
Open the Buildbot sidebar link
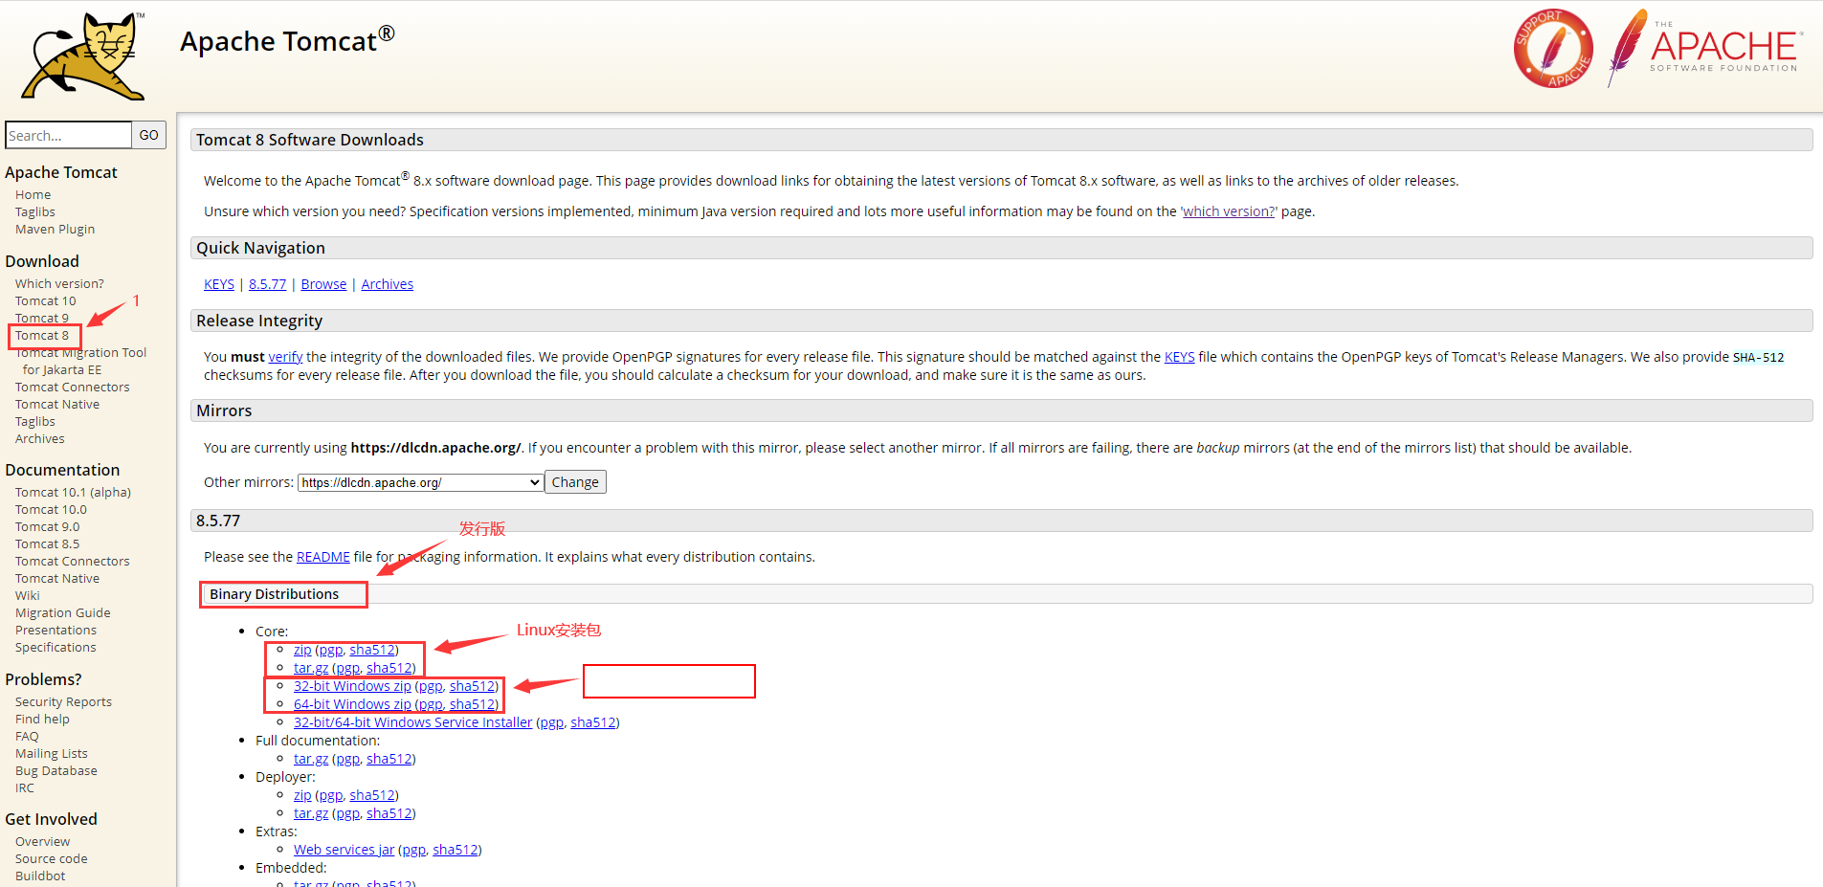[41, 876]
